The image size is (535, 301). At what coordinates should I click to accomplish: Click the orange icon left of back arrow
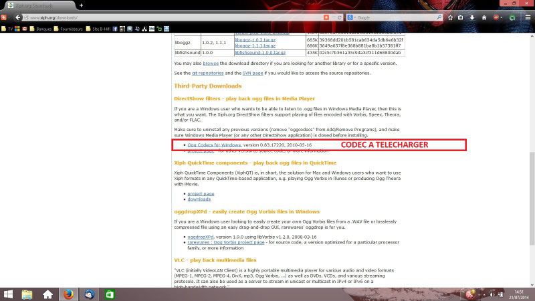tap(4, 17)
